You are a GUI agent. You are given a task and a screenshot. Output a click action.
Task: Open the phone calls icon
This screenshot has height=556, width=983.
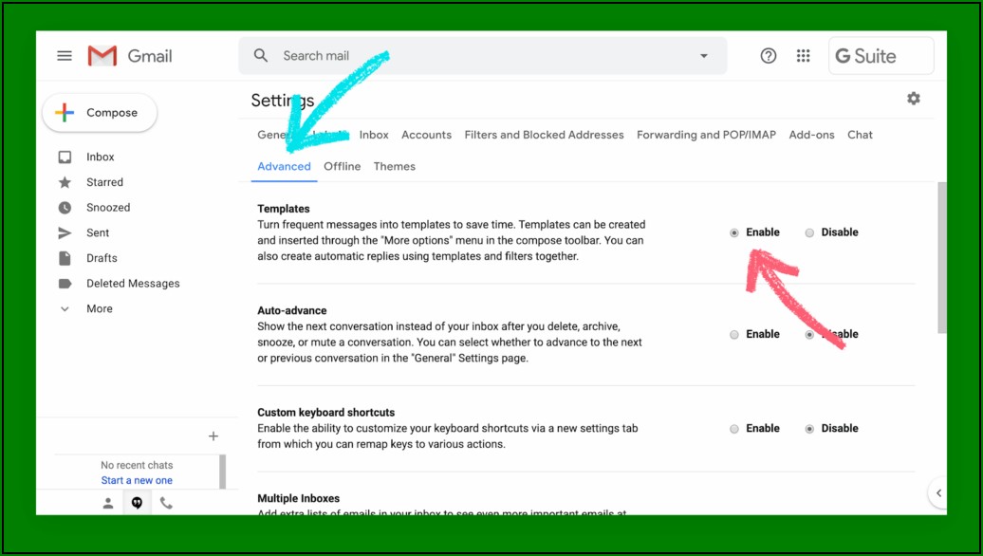click(x=166, y=503)
